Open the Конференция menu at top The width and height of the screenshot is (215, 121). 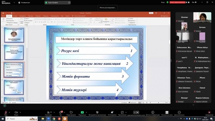[x=24, y=3]
